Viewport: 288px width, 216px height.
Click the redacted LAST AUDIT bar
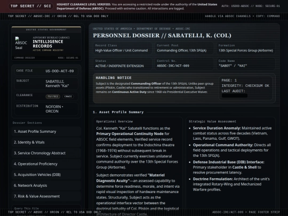pos(235,95)
